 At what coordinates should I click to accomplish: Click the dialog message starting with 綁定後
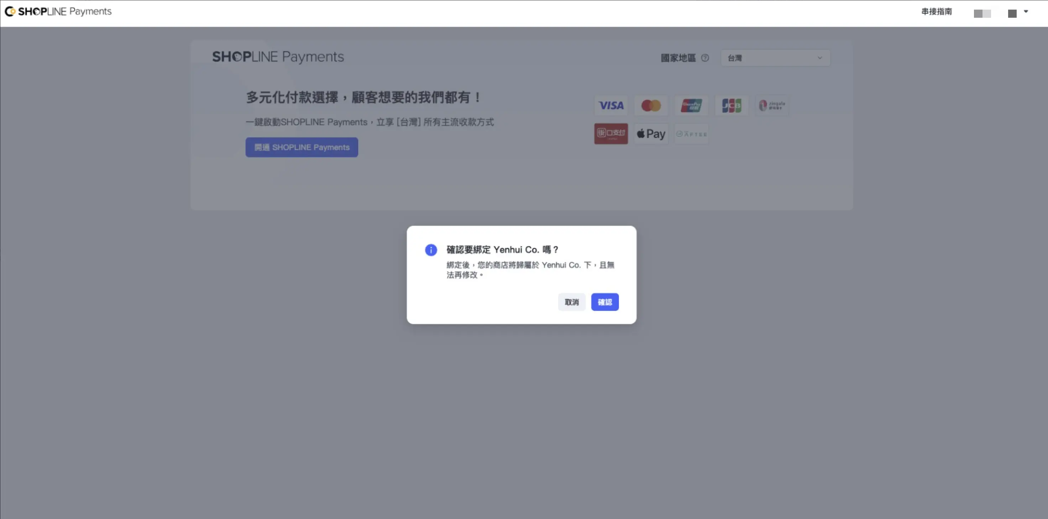pyautogui.click(x=530, y=270)
